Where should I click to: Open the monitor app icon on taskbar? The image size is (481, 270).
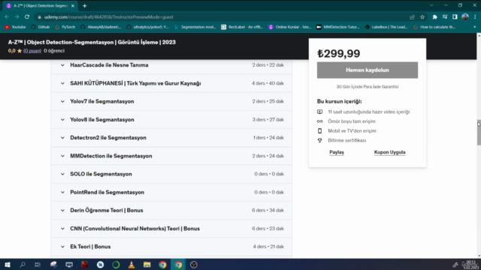coord(69,265)
